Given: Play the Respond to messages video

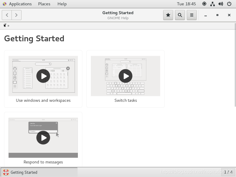Looking at the screenshot, I should [43, 137].
